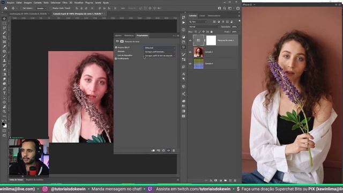Select the Horizontal Type tool
This screenshot has width=343, height=193.
[x=4, y=93]
